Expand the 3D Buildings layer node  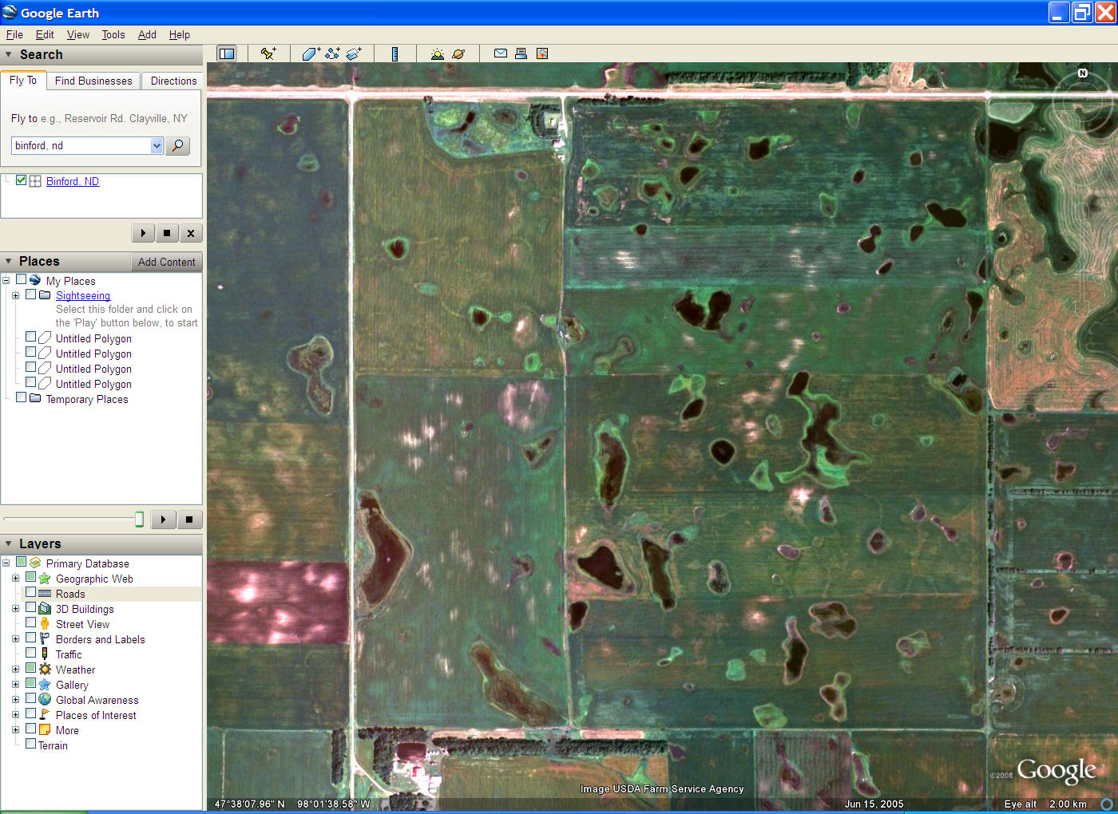click(15, 609)
